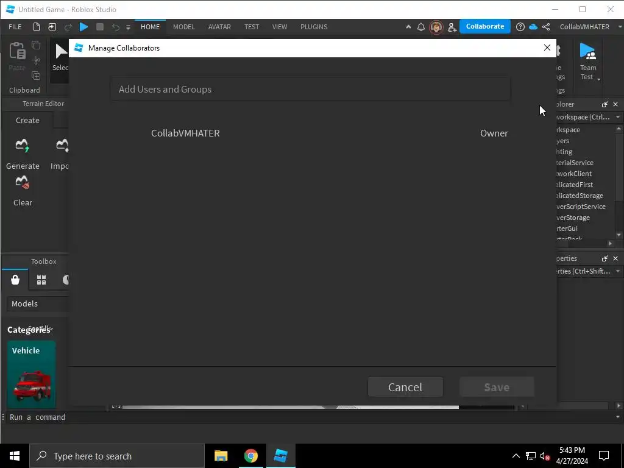Close the Explorer panel

click(615, 104)
